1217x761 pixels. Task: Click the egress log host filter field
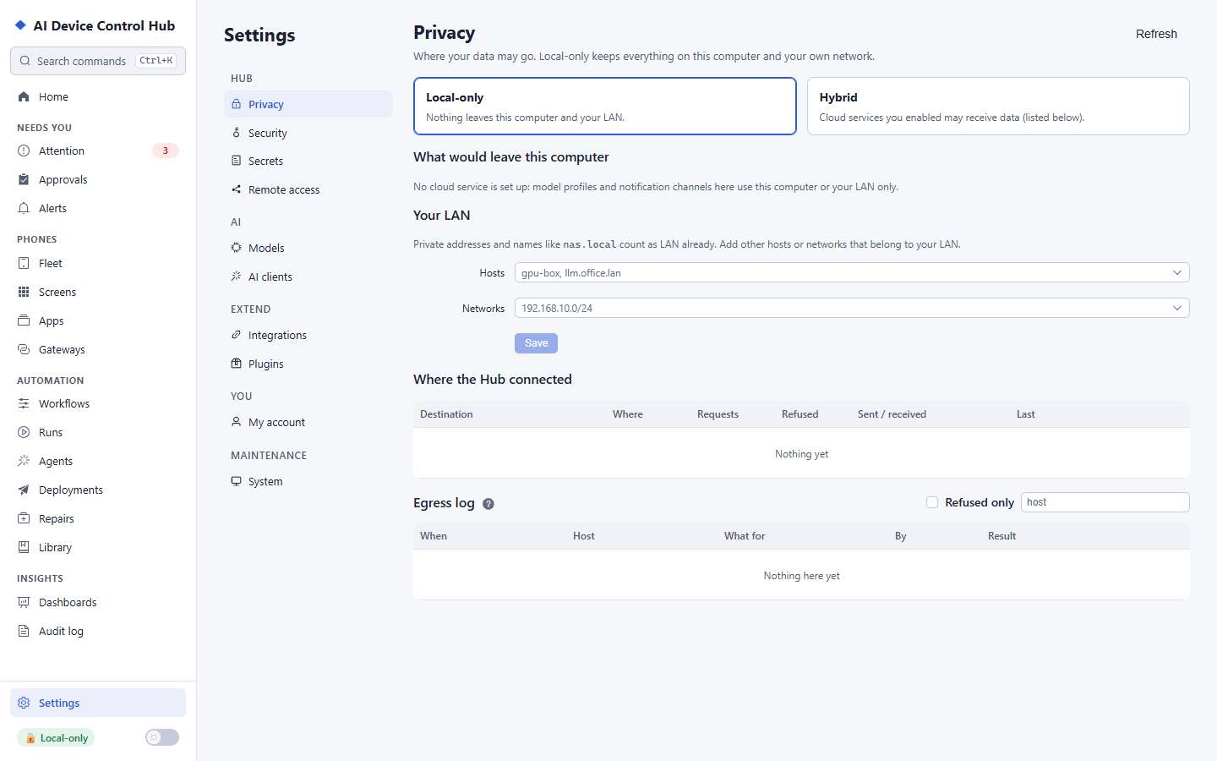(x=1105, y=502)
